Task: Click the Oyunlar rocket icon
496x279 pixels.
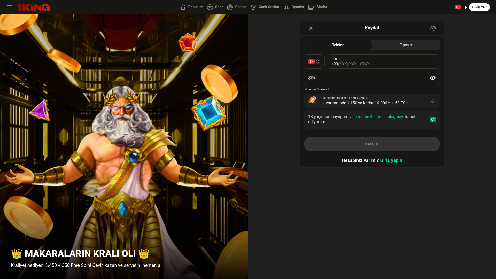Action: pos(286,7)
